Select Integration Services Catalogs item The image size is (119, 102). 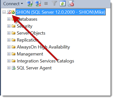tap(45, 61)
